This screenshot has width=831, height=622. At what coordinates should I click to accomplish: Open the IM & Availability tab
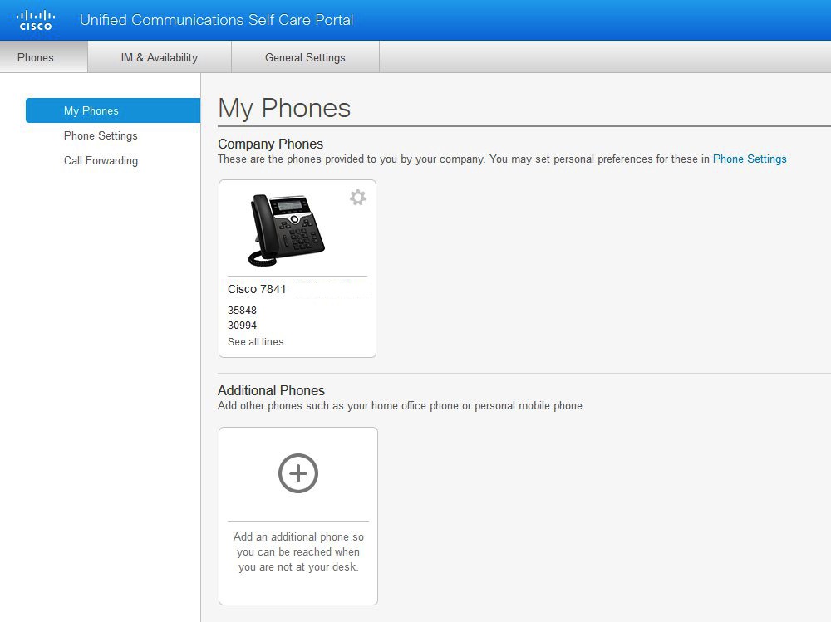pyautogui.click(x=160, y=57)
